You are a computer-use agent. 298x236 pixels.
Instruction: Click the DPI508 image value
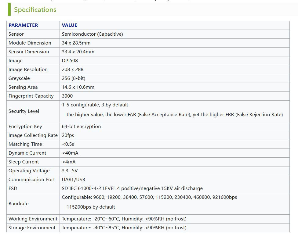pyautogui.click(x=70, y=61)
